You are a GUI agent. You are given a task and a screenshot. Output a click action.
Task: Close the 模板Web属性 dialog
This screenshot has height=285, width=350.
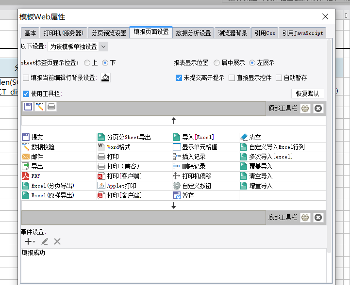pos(325,16)
